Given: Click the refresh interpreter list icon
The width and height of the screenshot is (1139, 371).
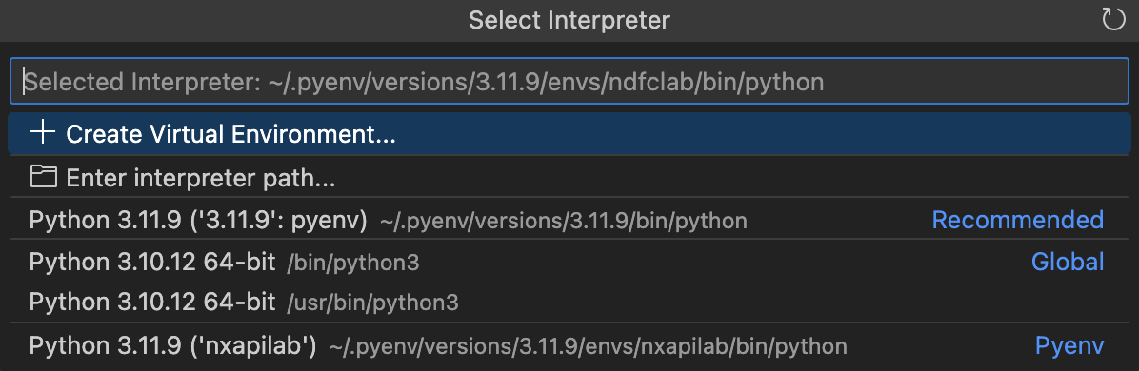Looking at the screenshot, I should [1113, 20].
